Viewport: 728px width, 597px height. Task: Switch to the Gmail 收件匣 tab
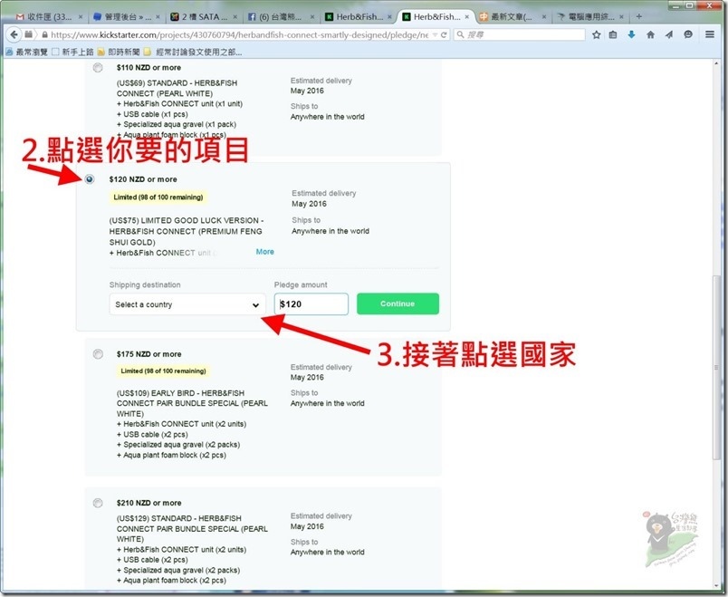pyautogui.click(x=48, y=17)
